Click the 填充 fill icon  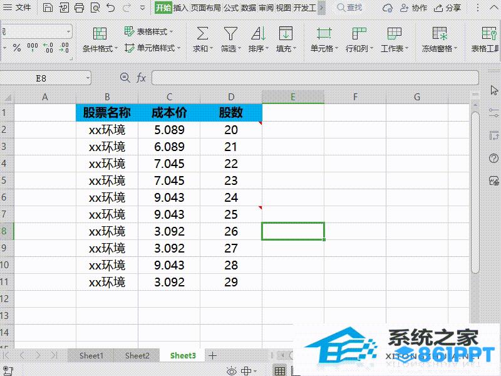(286, 33)
